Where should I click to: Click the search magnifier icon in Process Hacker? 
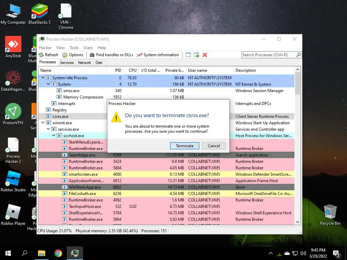coord(299,55)
